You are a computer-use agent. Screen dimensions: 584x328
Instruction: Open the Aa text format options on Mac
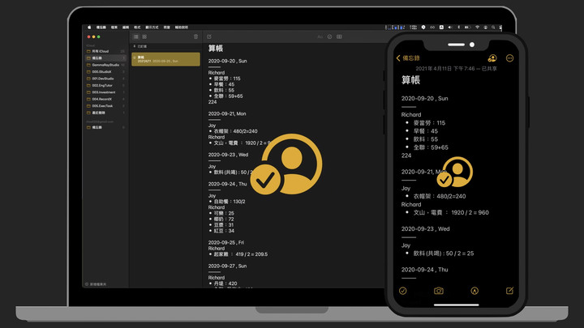320,36
